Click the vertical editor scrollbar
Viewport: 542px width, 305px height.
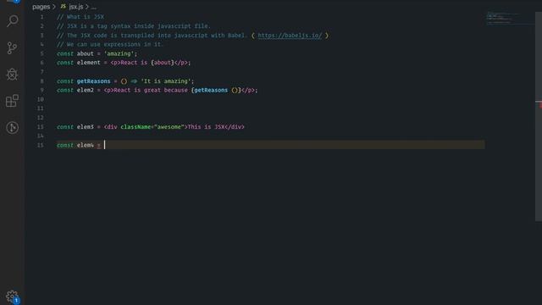[539, 117]
